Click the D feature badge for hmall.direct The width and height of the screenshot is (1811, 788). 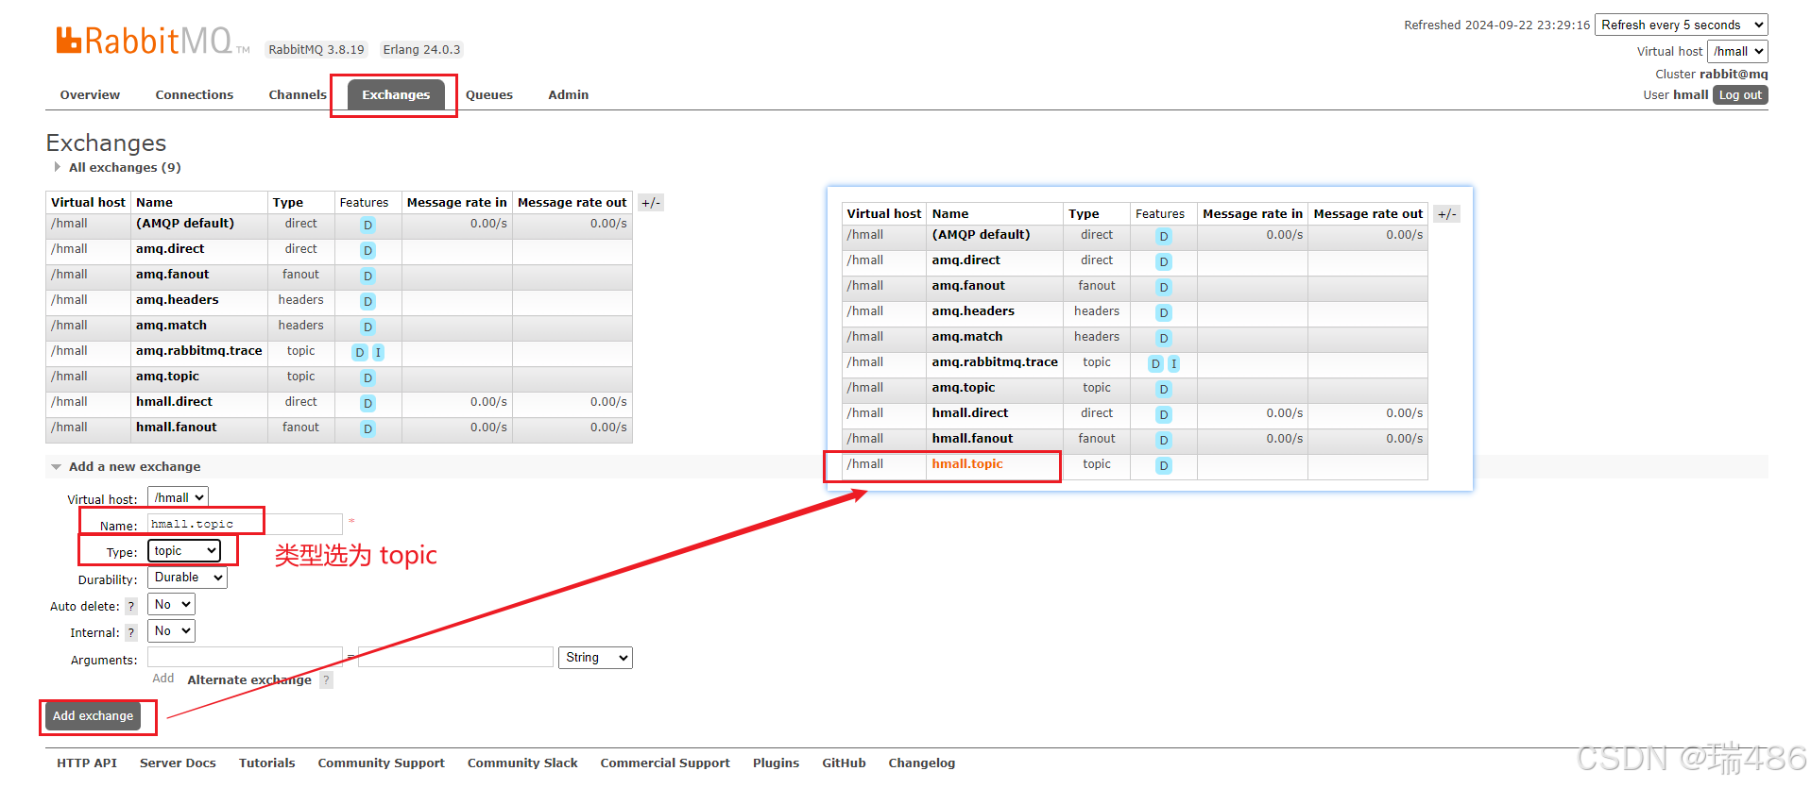click(367, 404)
